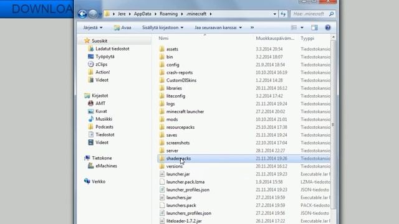Expand toolbar overflow chevron

[x=252, y=27]
